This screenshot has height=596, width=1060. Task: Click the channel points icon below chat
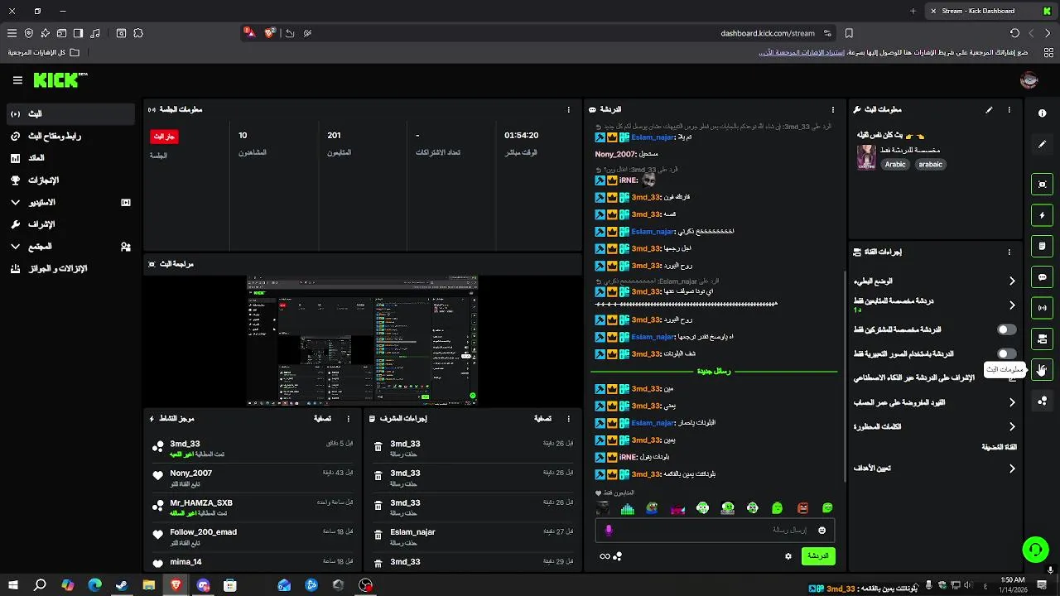tap(617, 556)
